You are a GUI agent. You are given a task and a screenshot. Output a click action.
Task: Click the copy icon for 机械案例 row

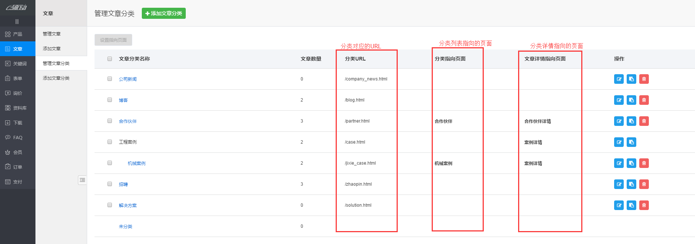click(x=631, y=163)
